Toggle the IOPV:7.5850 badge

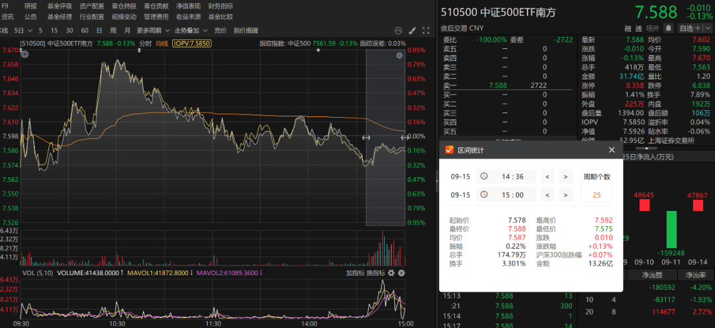point(191,44)
